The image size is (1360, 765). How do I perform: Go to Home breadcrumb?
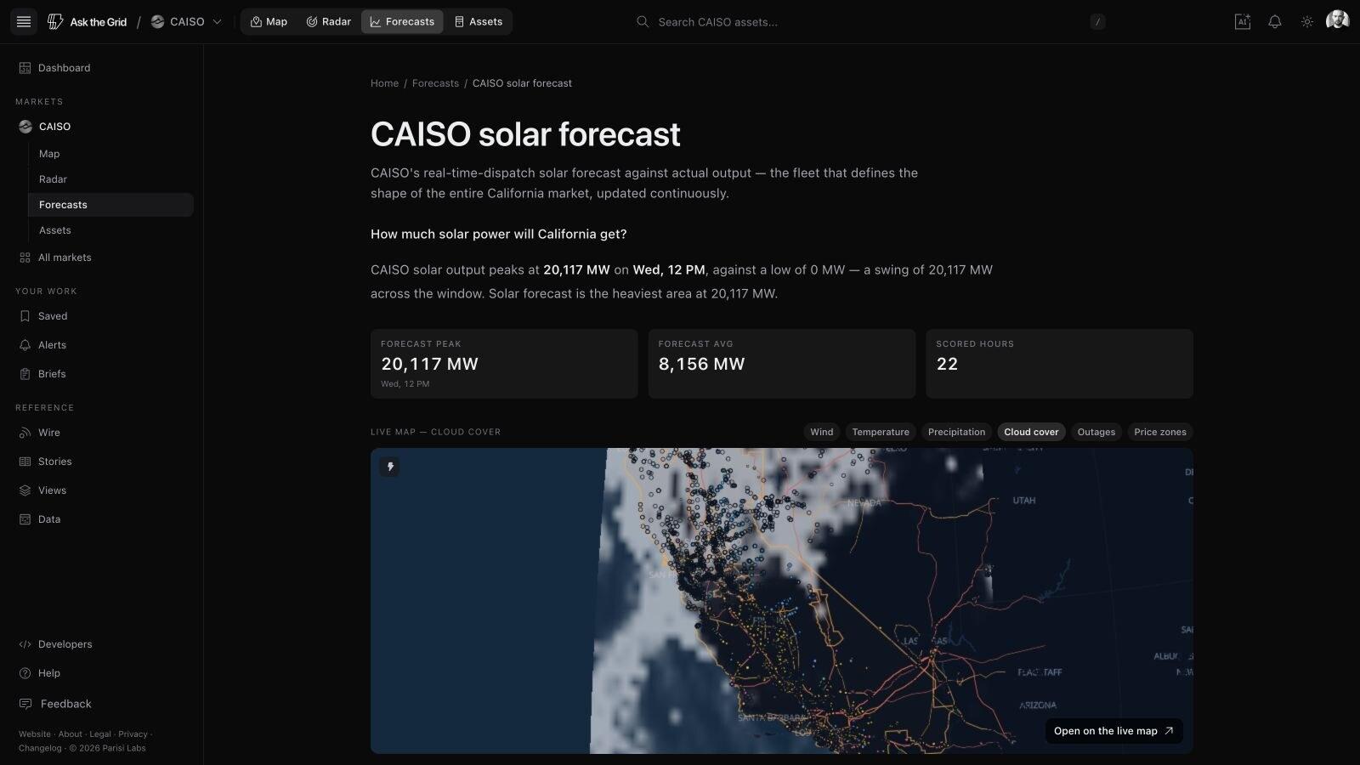pyautogui.click(x=384, y=83)
